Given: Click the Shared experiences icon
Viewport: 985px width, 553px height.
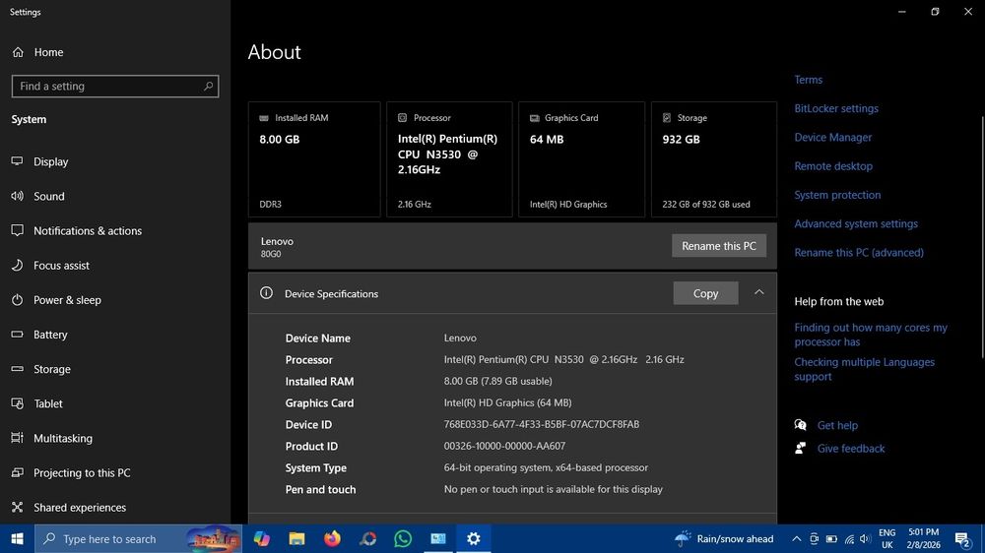Looking at the screenshot, I should point(17,507).
